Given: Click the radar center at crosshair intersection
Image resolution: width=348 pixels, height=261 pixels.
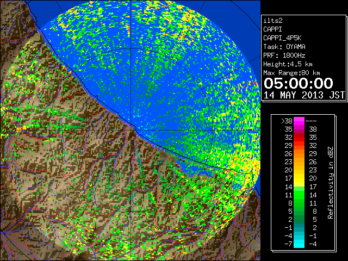Looking at the screenshot, I should (x=131, y=130).
